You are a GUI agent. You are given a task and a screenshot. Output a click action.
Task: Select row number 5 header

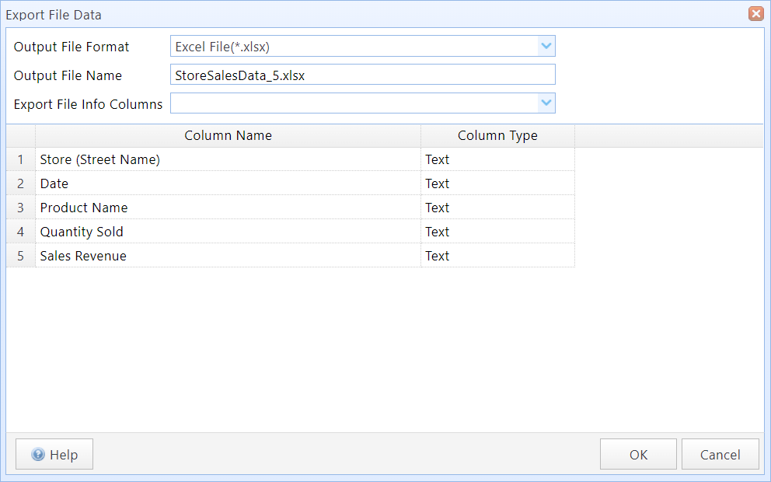[21, 256]
